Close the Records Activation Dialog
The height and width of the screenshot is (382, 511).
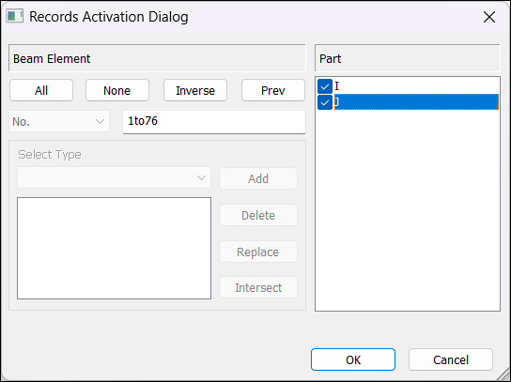click(x=489, y=17)
